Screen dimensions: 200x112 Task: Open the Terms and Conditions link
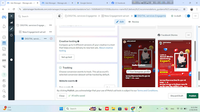click(x=147, y=91)
